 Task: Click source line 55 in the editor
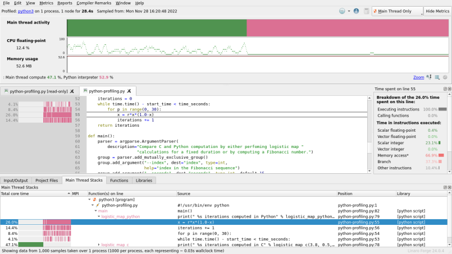click(227, 114)
